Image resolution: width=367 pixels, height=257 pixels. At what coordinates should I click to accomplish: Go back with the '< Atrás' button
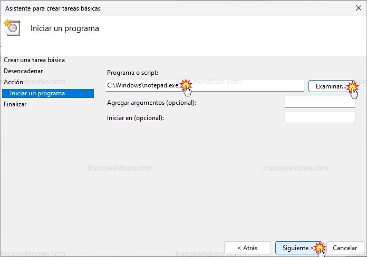click(x=247, y=248)
